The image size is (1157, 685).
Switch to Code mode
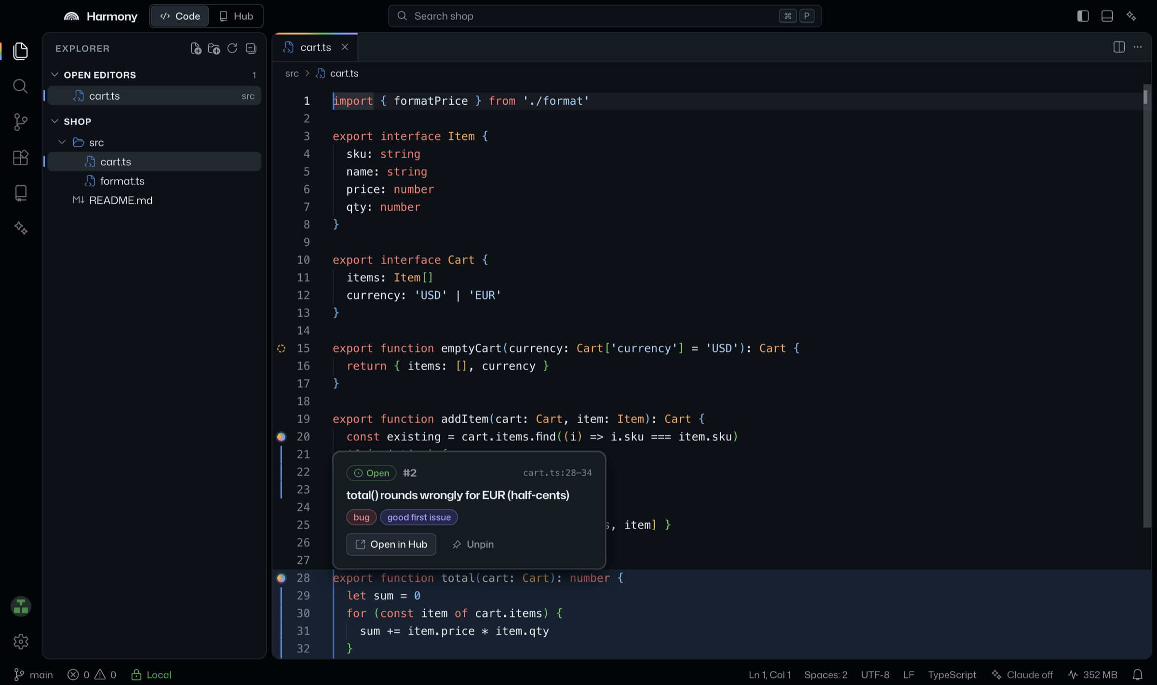tap(180, 16)
